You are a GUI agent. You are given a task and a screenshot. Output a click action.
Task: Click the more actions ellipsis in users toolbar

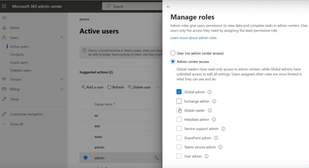[x=158, y=87]
